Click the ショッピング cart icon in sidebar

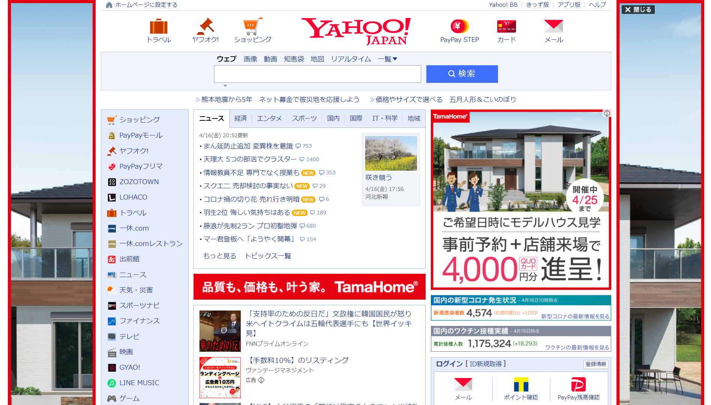(x=112, y=120)
